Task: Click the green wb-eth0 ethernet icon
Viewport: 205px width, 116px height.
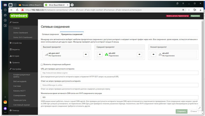Action: 106,54
